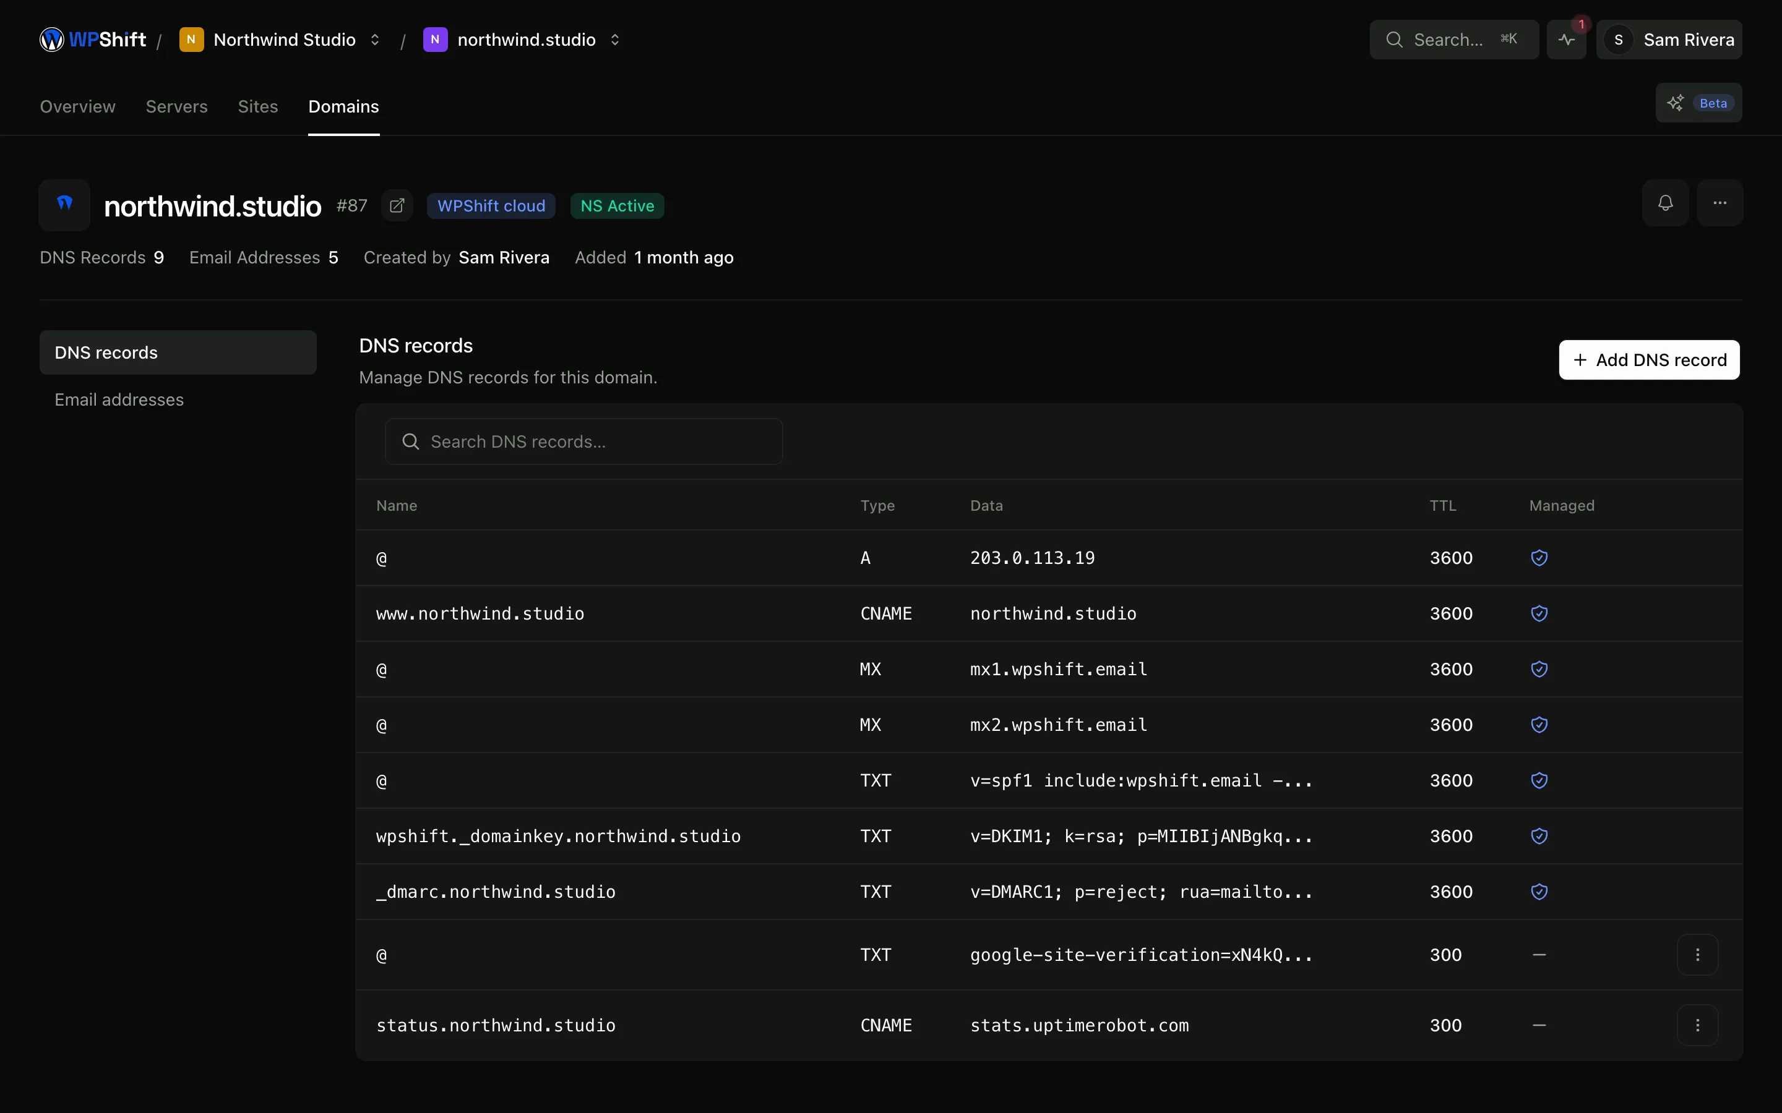This screenshot has width=1782, height=1113.
Task: Open the Beta AI sparkle button
Action: 1698,103
